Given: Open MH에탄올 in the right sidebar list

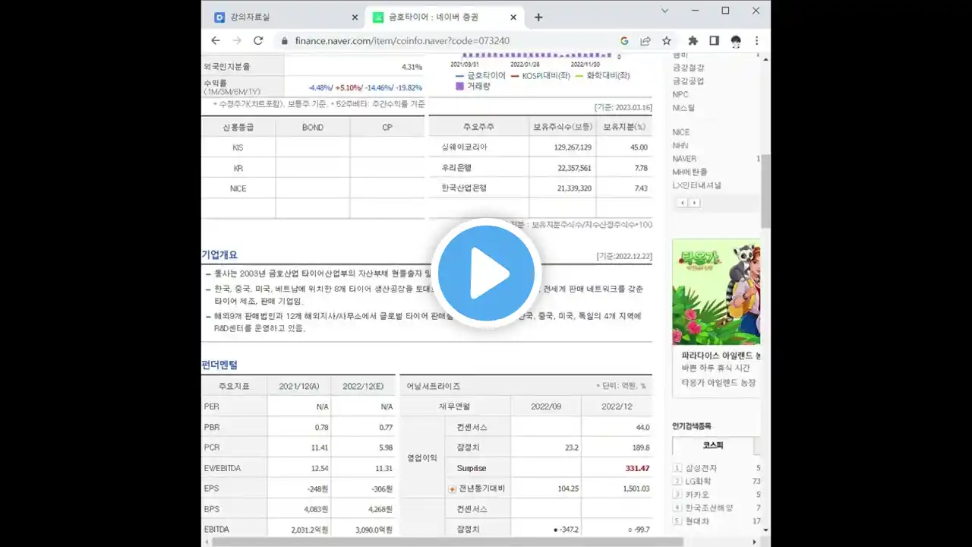Looking at the screenshot, I should click(690, 172).
